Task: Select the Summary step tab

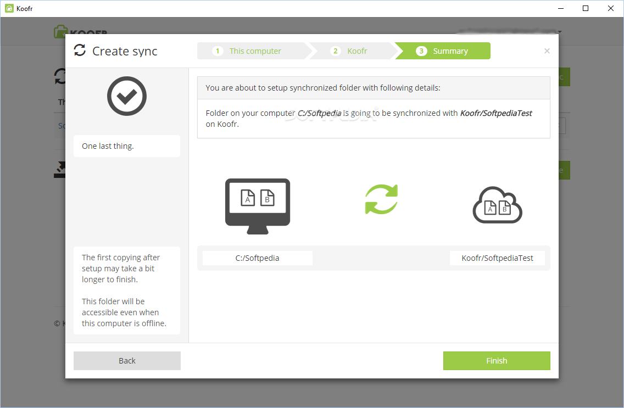Action: pos(443,51)
